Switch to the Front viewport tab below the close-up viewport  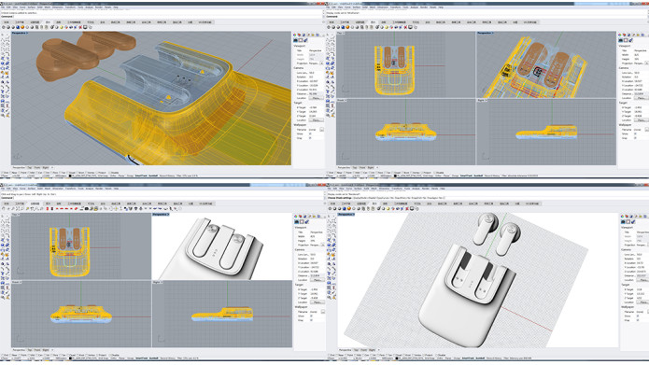click(x=37, y=168)
